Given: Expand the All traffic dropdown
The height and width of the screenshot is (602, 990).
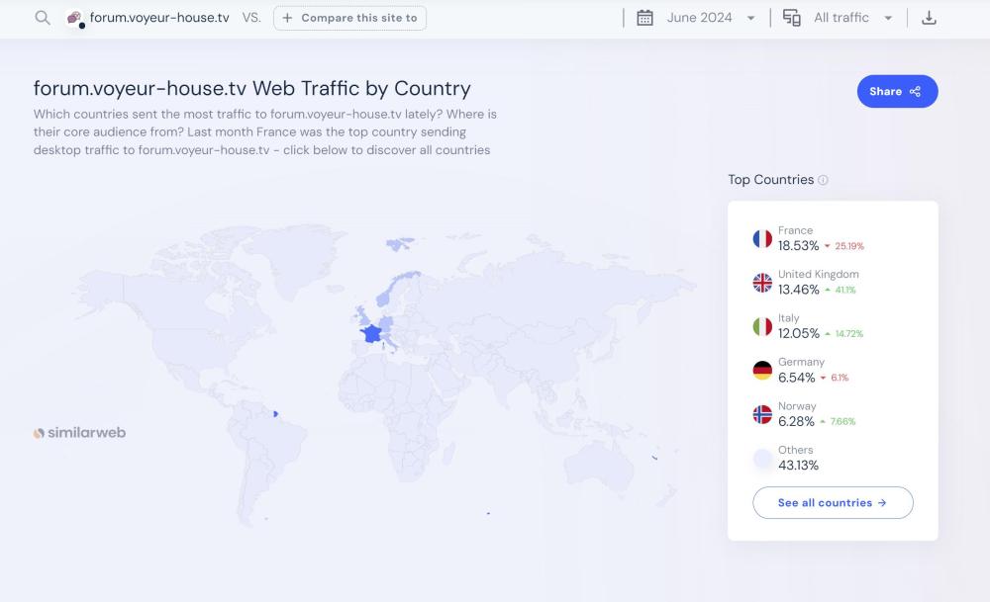Looking at the screenshot, I should pyautogui.click(x=852, y=18).
